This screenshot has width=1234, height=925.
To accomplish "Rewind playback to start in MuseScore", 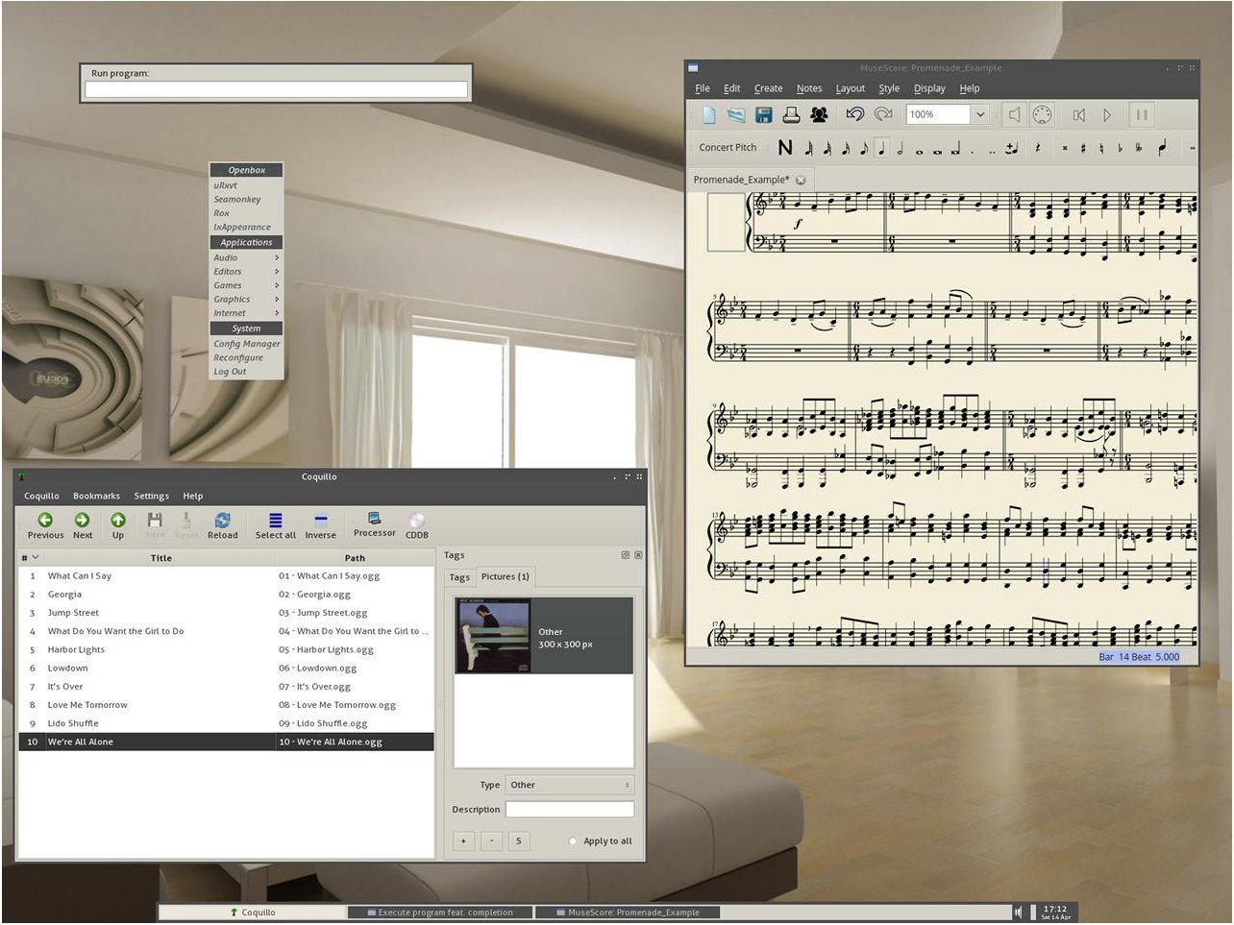I will point(1078,115).
